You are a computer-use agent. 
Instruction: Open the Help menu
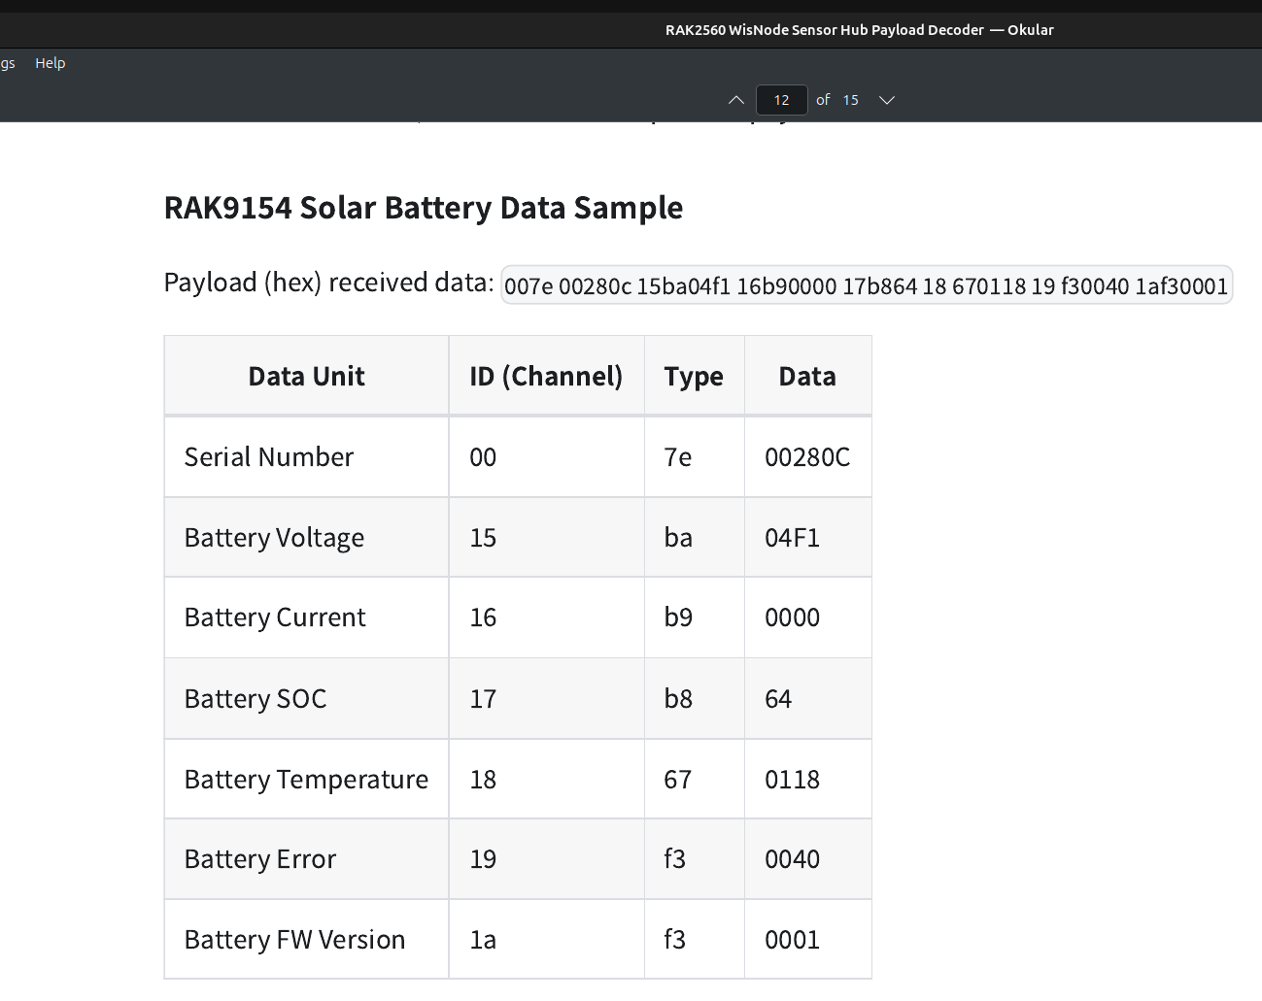[51, 63]
